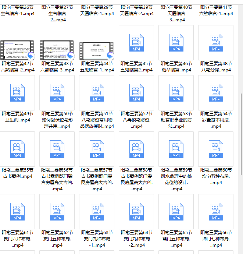Click file name 阳宅三要第26节 生气临宫-1
Screen dimensions: 243x254
tap(17, 10)
